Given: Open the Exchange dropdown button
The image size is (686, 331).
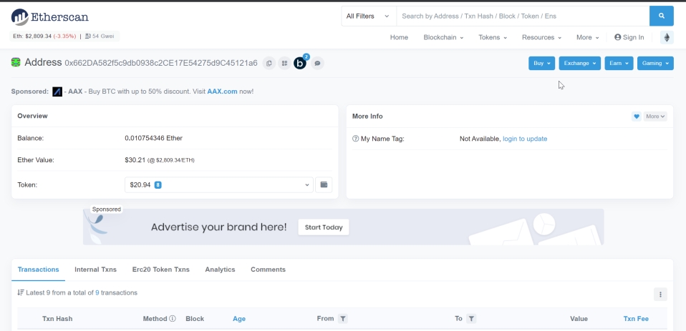Looking at the screenshot, I should tap(580, 64).
